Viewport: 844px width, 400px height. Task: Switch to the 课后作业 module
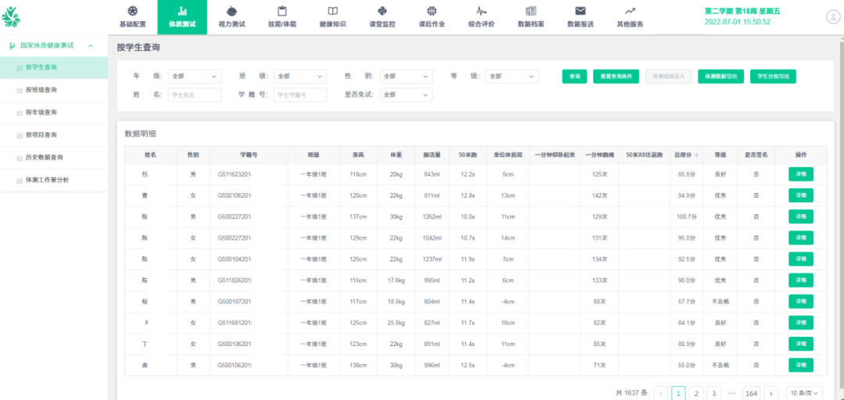pyautogui.click(x=432, y=17)
